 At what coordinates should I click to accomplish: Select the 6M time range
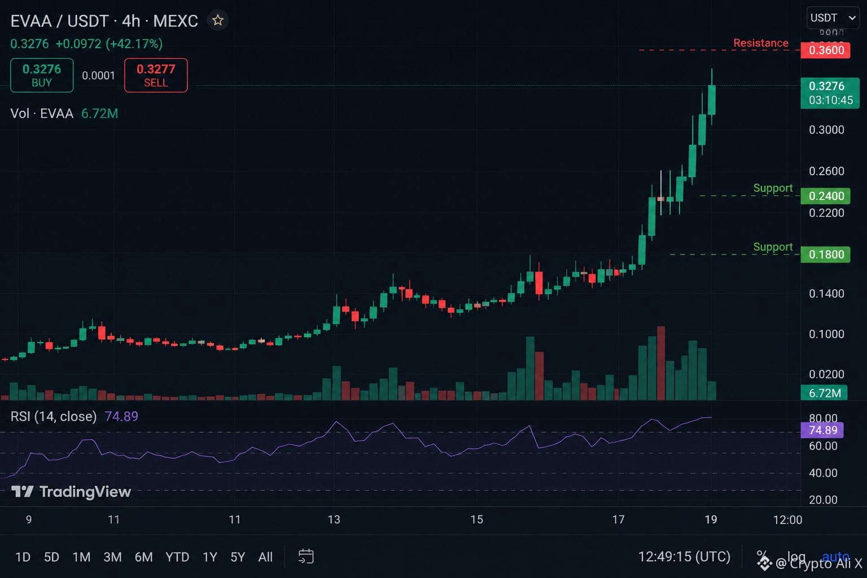tap(143, 557)
